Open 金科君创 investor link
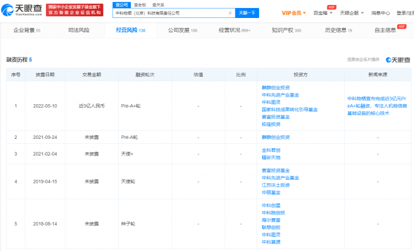 click(x=271, y=150)
